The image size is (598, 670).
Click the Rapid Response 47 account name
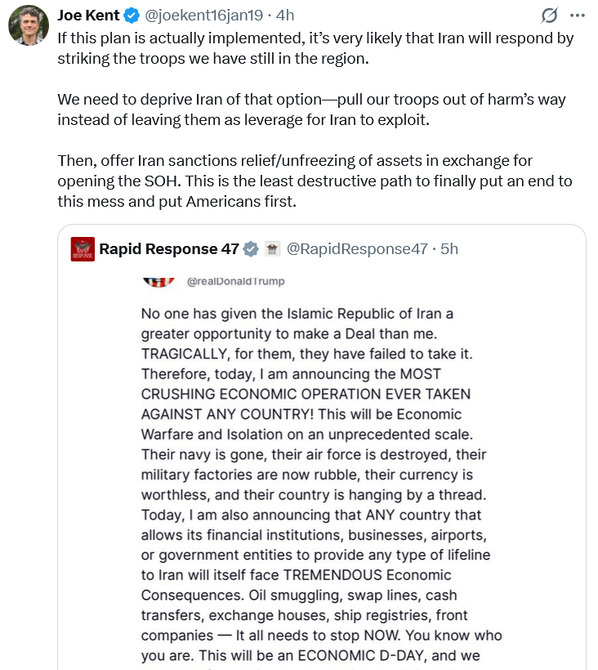point(169,248)
